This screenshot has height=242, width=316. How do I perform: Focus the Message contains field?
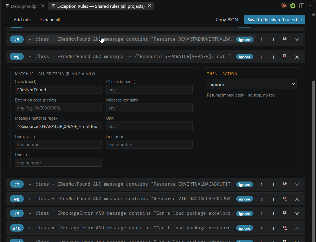pyautogui.click(x=149, y=108)
